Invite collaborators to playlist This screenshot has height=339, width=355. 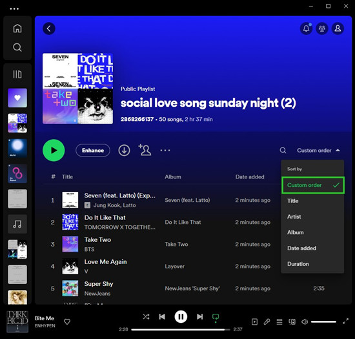tap(145, 150)
